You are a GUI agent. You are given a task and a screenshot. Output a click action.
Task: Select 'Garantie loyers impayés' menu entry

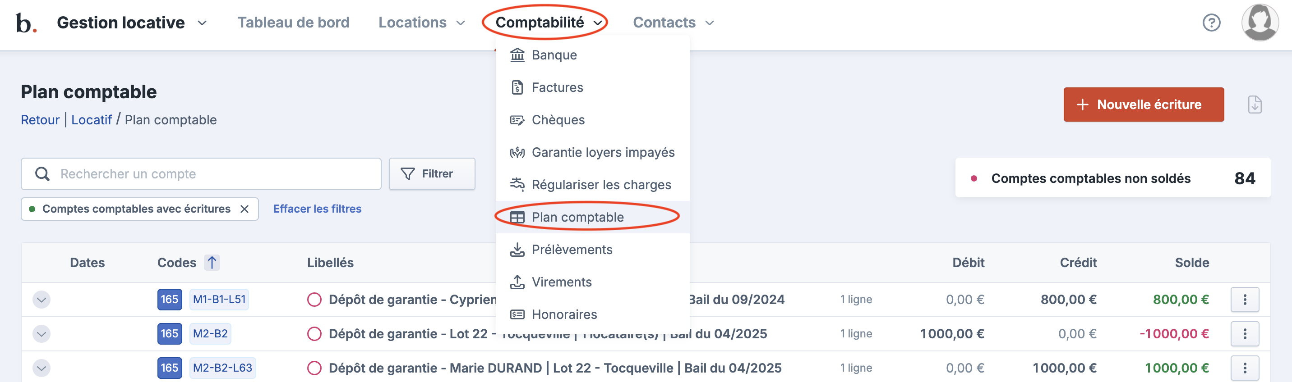coord(602,152)
